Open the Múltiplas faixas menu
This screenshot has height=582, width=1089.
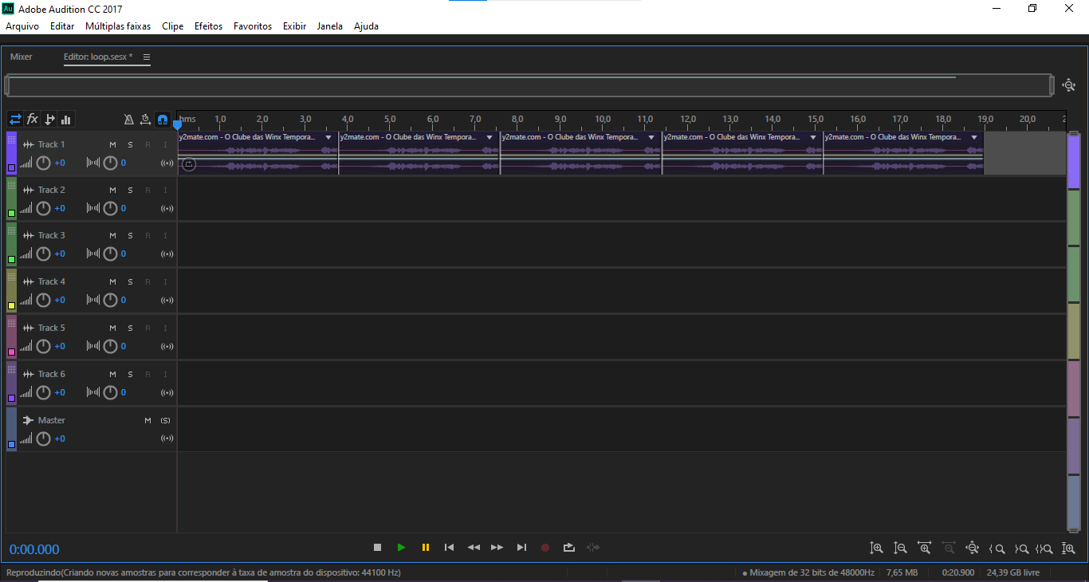(118, 26)
